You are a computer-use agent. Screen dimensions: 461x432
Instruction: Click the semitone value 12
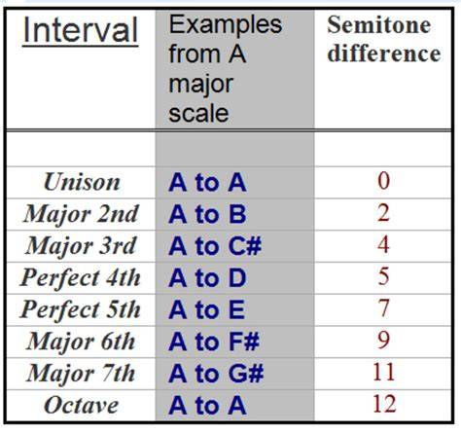pos(384,404)
